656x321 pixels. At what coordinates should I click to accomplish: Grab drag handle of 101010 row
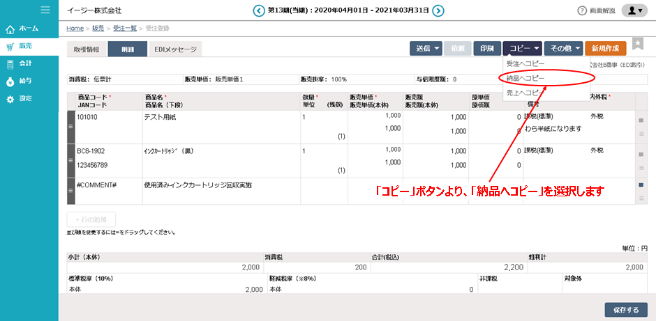(x=70, y=127)
